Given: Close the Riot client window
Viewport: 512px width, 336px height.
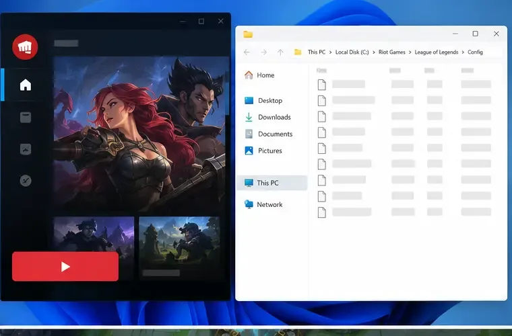Looking at the screenshot, I should coord(221,21).
